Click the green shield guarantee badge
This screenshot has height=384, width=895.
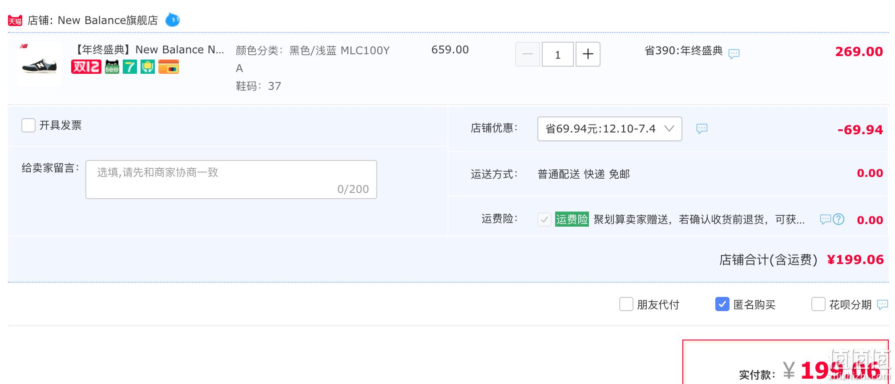coord(148,67)
